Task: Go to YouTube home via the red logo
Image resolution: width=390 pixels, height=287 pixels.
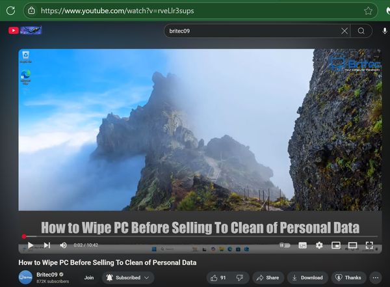Action: pos(14,31)
